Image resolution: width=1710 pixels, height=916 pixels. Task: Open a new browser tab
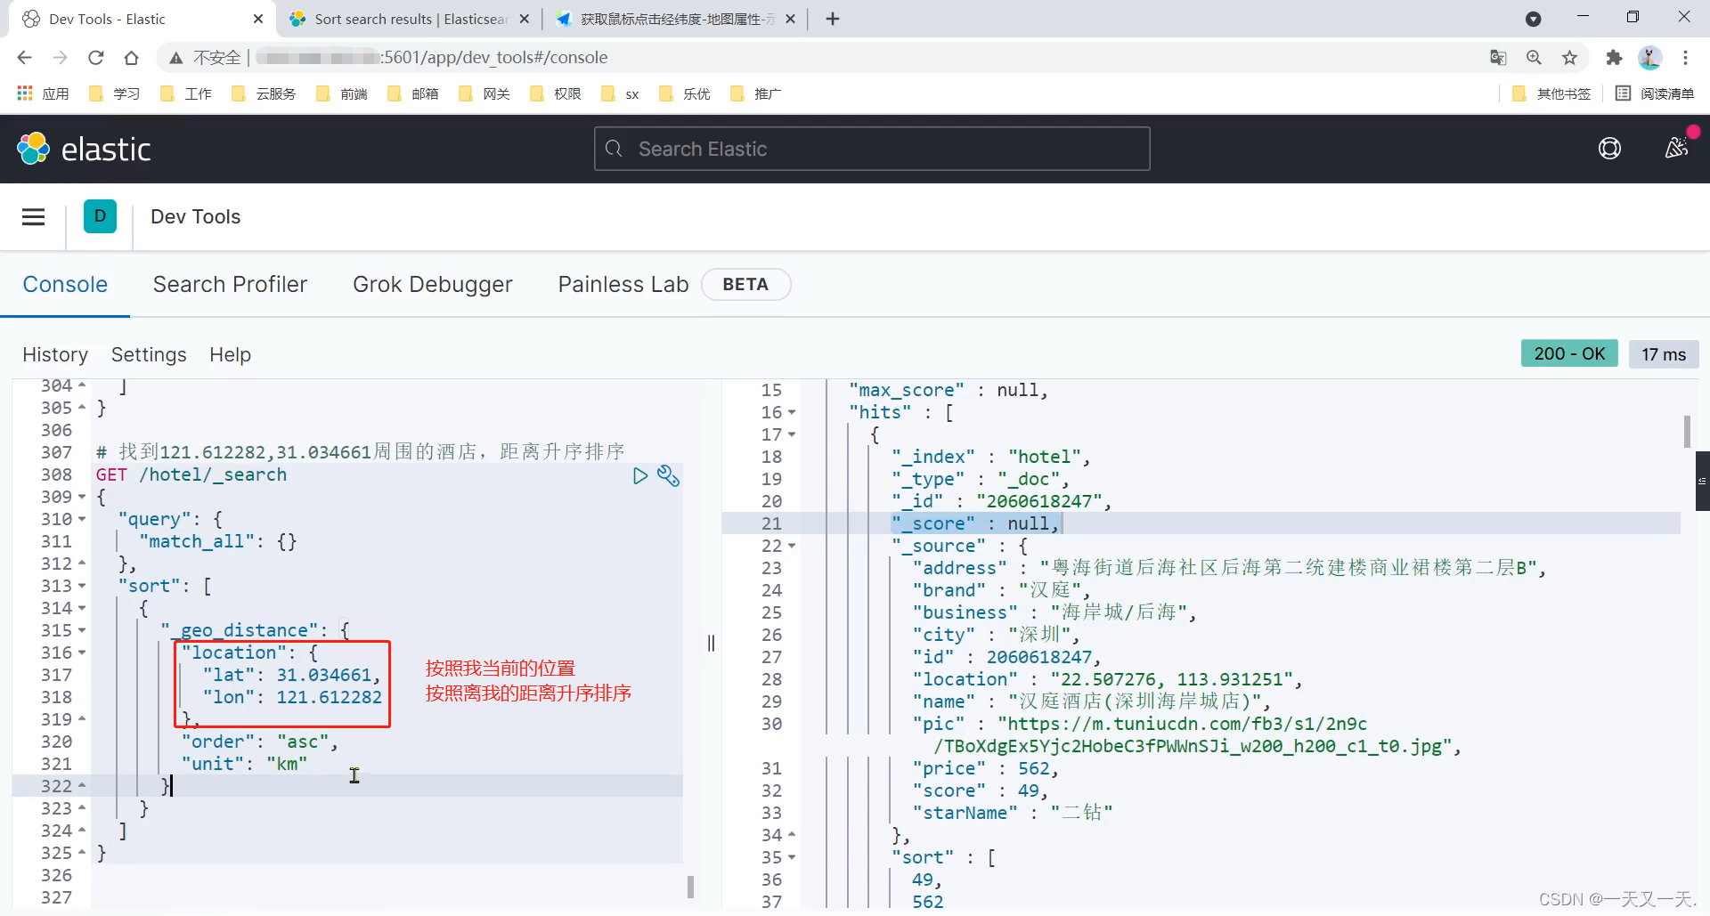833,19
